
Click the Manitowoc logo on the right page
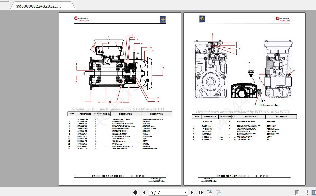(x=283, y=19)
